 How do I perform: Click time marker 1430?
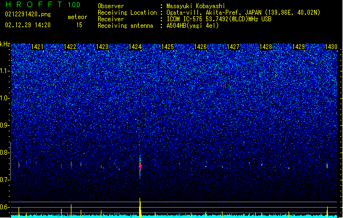tap(331, 47)
